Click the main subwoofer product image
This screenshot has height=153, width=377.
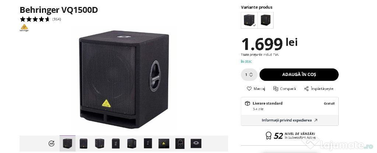pos(124,79)
